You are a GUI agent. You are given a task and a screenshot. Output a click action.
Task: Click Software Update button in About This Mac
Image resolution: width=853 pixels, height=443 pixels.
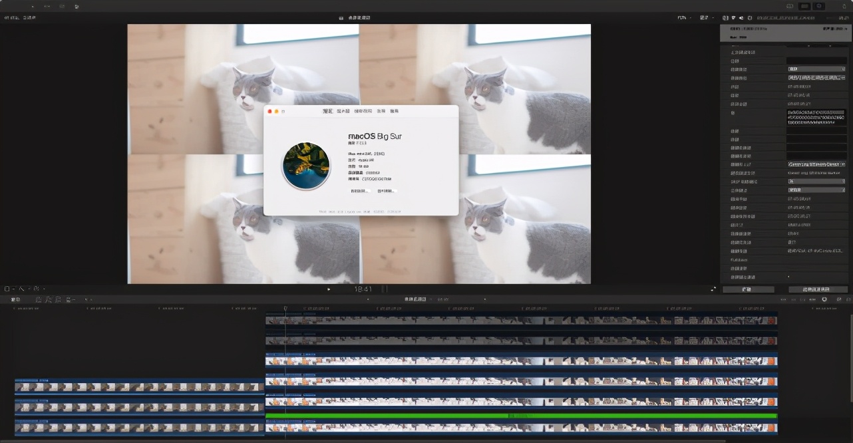pos(386,191)
